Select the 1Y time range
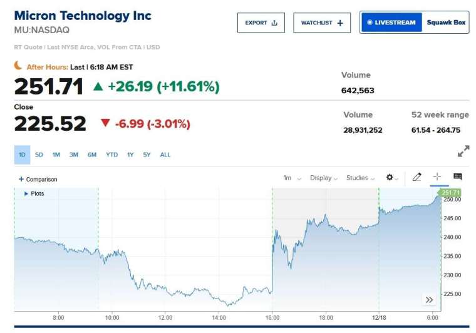 [x=130, y=155]
